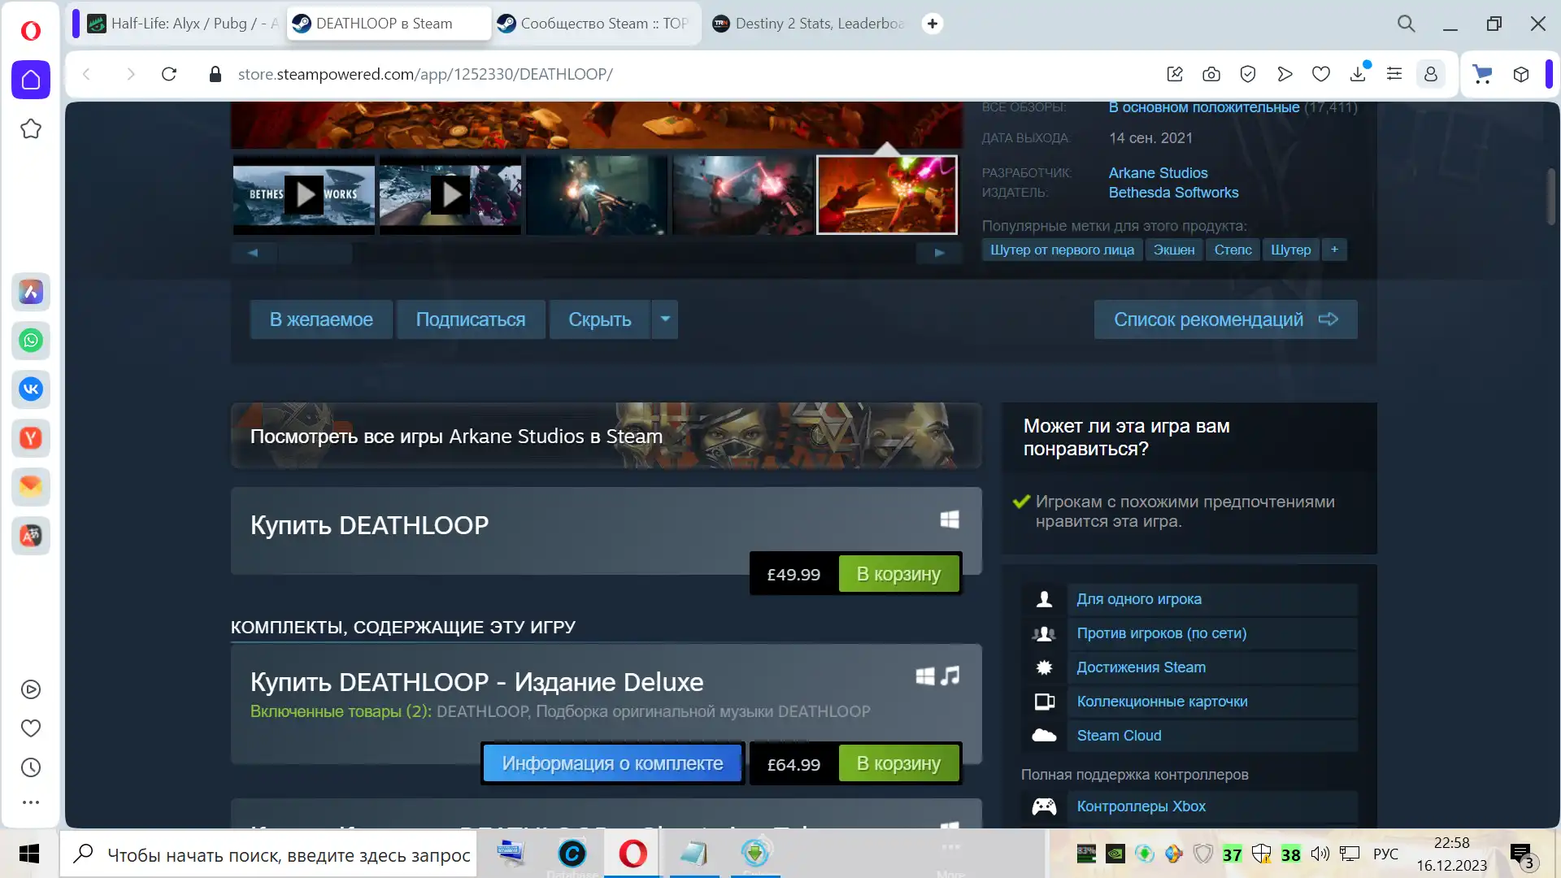Switch to Half-Life: Alyx / Pubg tab
The height and width of the screenshot is (878, 1561).
[x=183, y=24]
